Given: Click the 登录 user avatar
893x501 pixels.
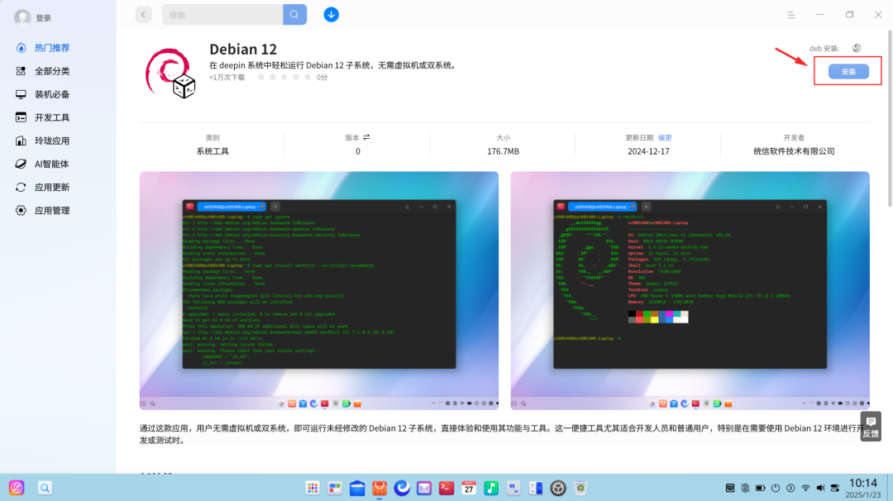Looking at the screenshot, I should pyautogui.click(x=22, y=17).
